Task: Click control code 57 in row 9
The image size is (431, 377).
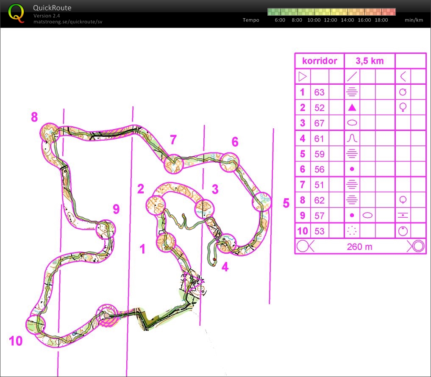Action: pos(319,216)
